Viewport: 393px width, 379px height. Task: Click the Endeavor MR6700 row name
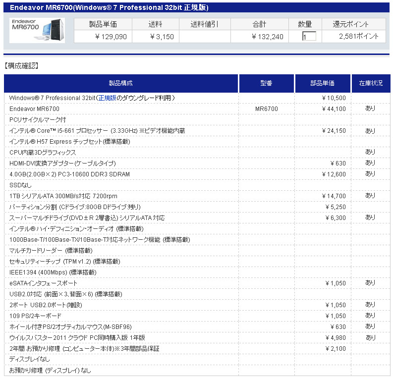[x=34, y=109]
